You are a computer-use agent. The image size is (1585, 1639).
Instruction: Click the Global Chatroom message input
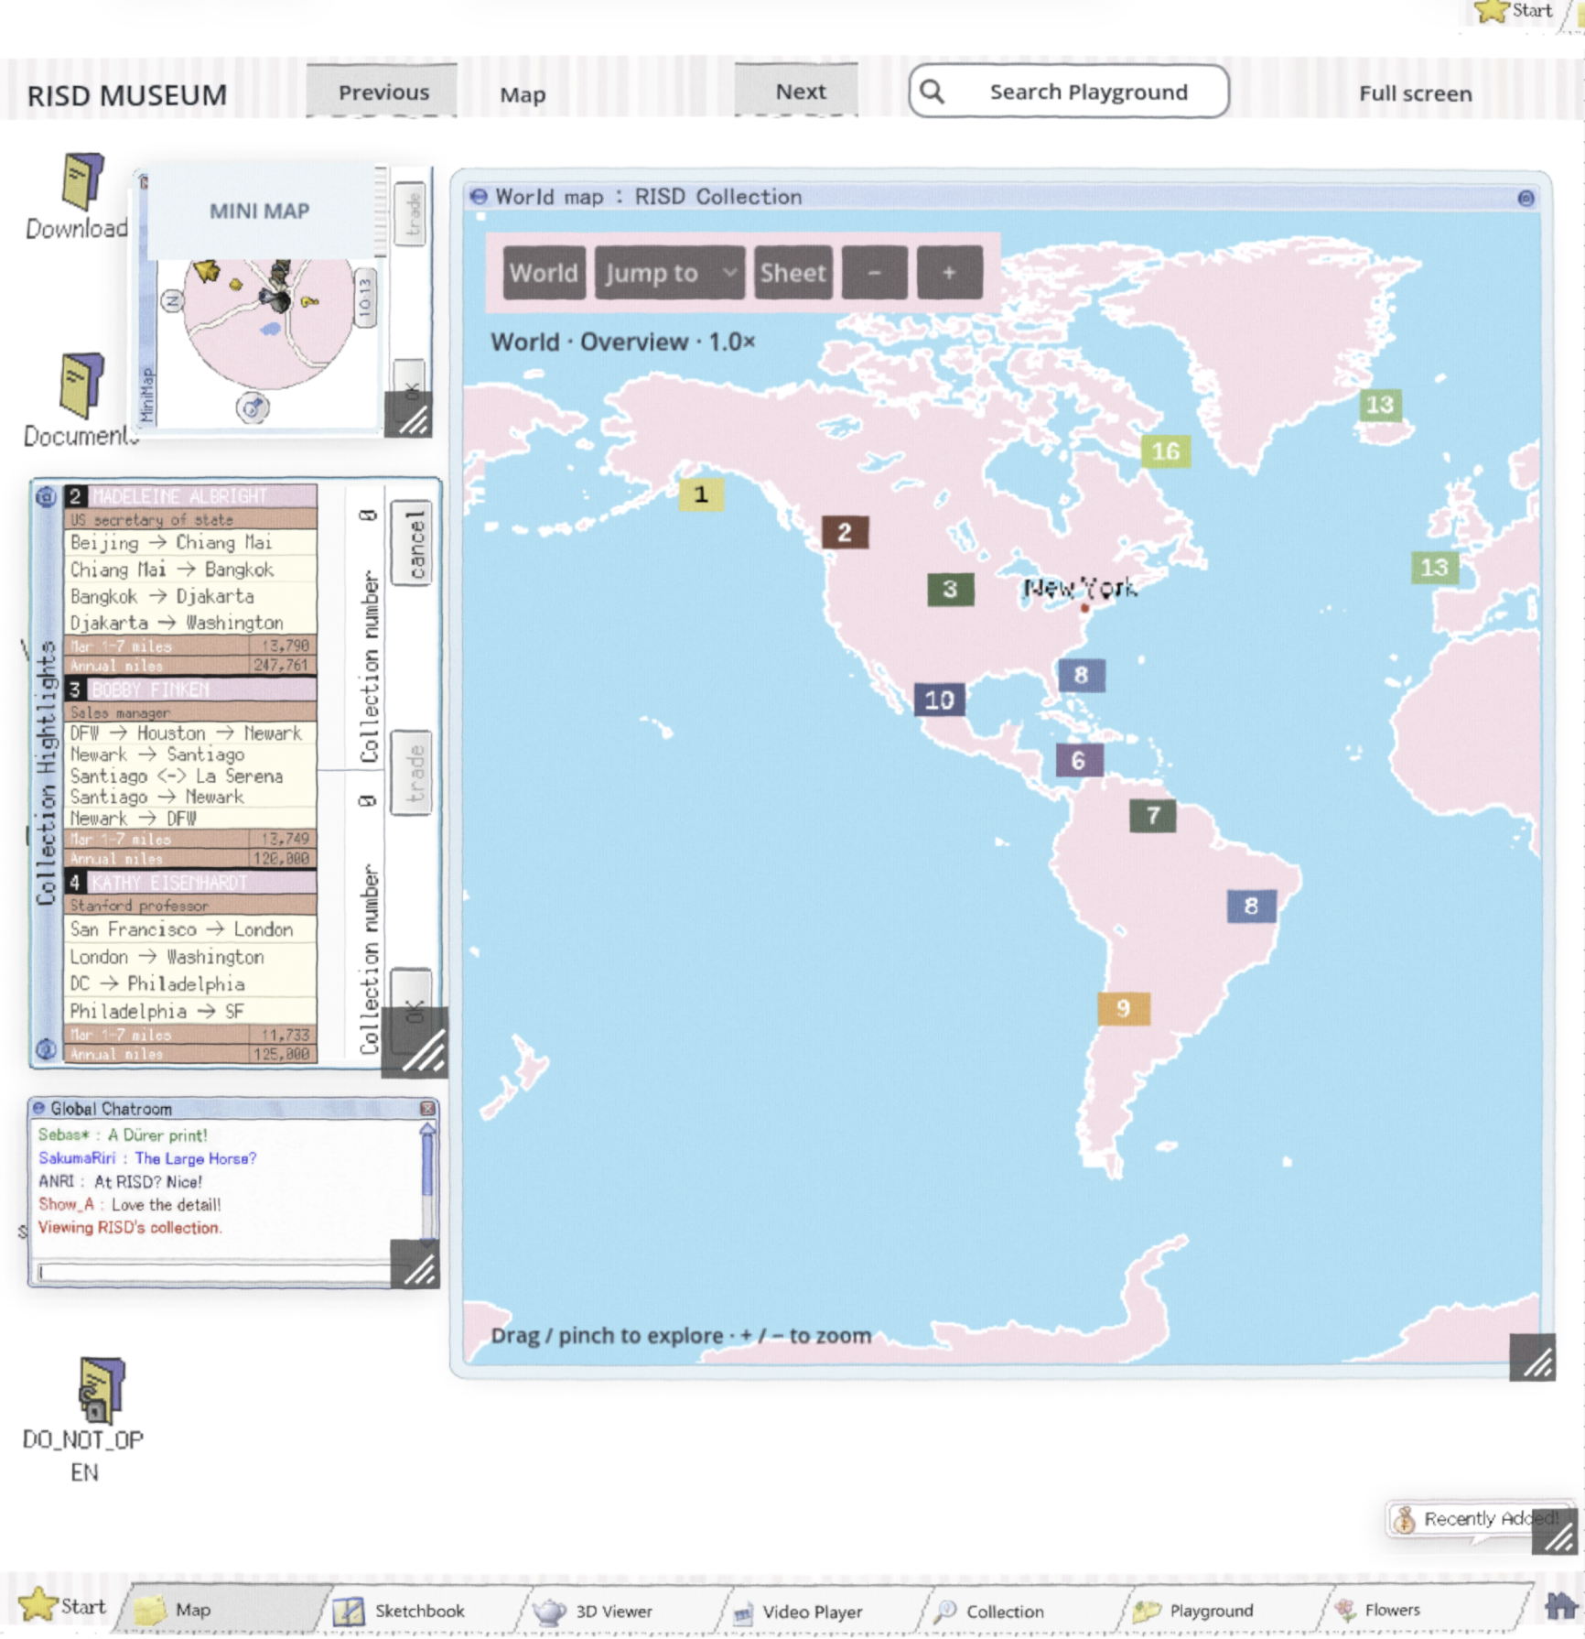[214, 1271]
